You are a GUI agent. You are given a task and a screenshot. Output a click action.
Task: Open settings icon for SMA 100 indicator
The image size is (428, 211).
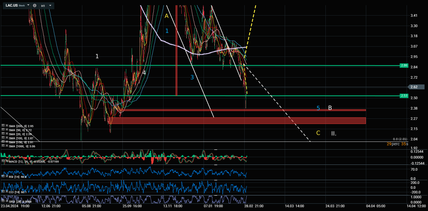3,138
